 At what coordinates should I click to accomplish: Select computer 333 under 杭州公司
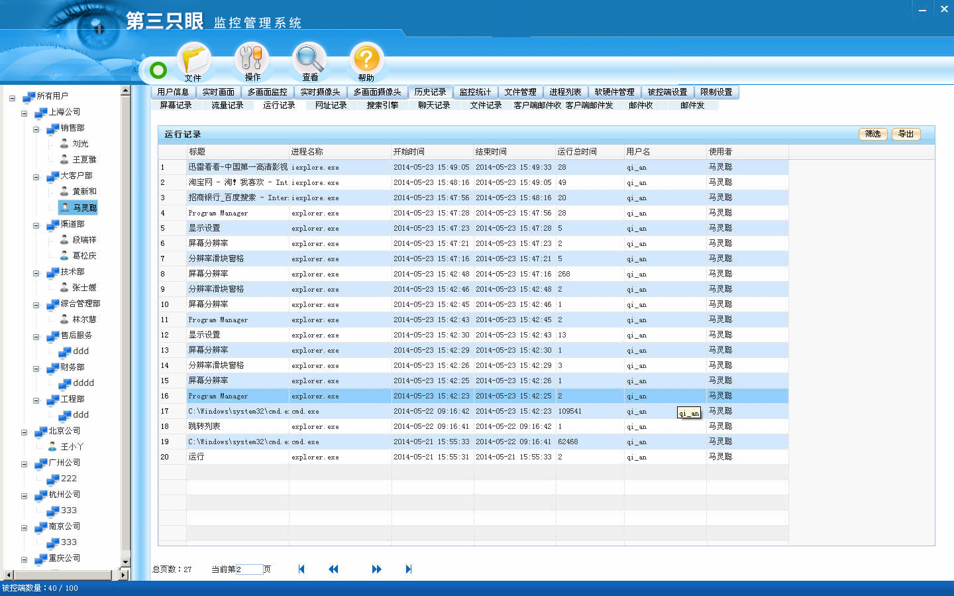[69, 510]
